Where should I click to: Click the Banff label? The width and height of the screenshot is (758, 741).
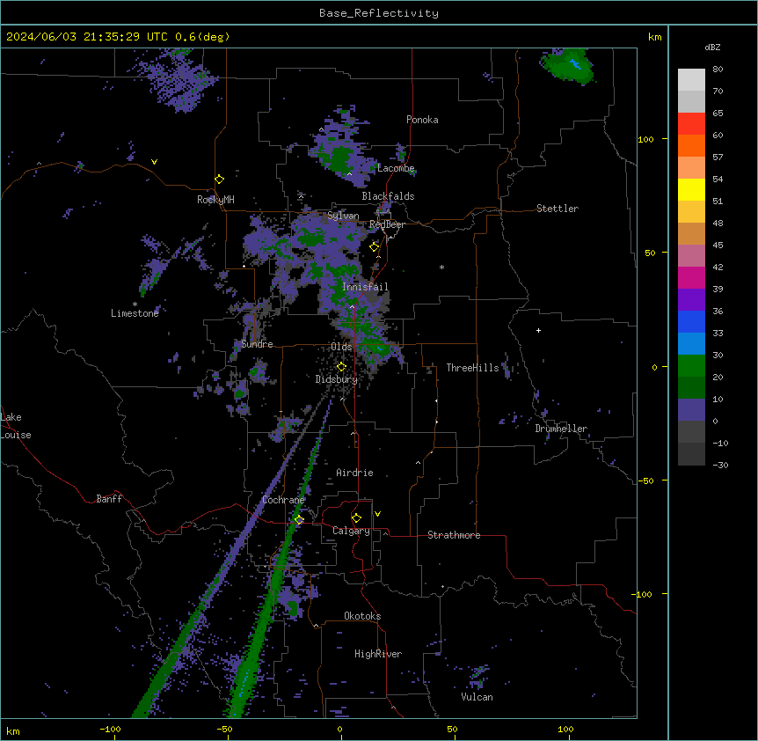pyautogui.click(x=109, y=499)
